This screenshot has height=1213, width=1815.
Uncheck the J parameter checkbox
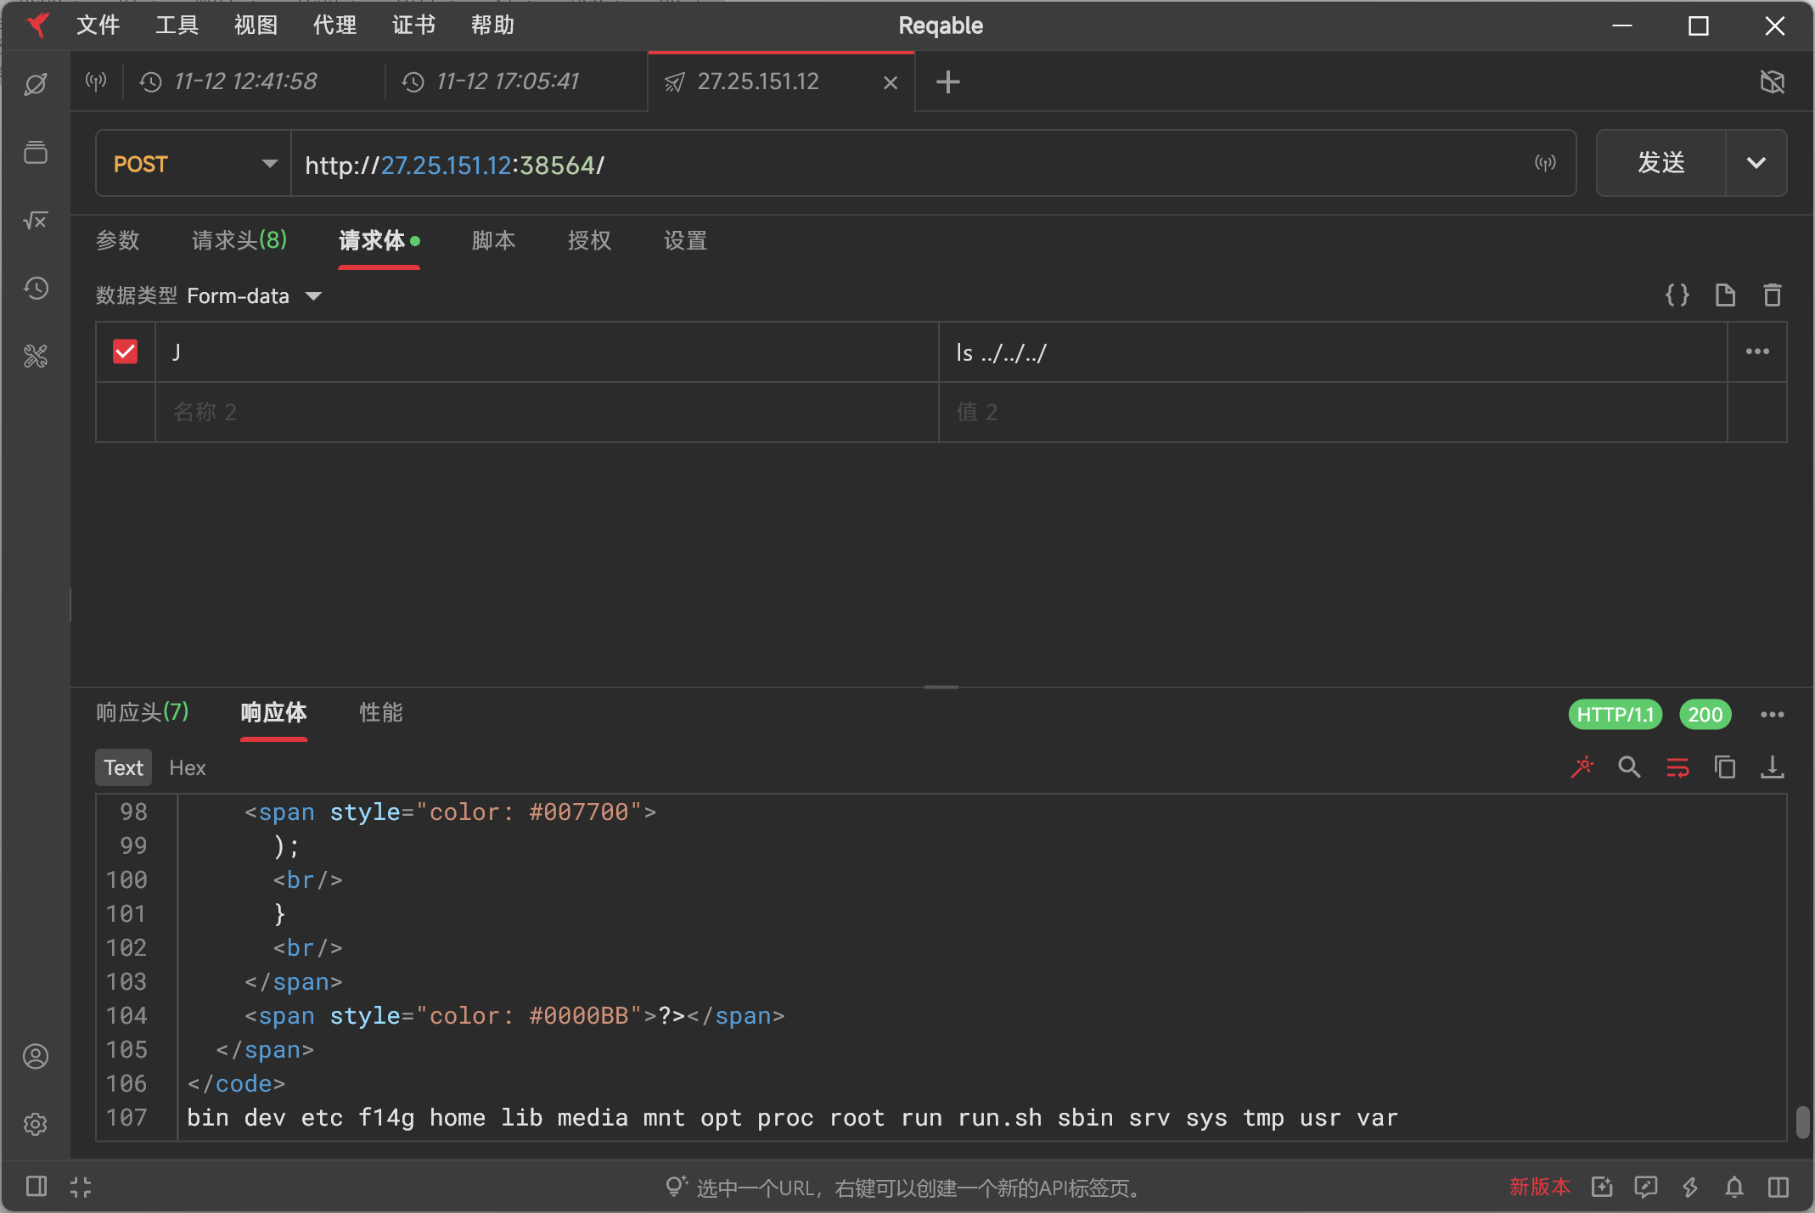tap(126, 351)
